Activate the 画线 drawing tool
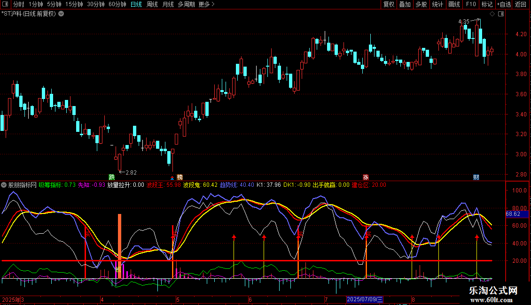Image resolution: width=531 pixels, height=305 pixels. (454, 4)
